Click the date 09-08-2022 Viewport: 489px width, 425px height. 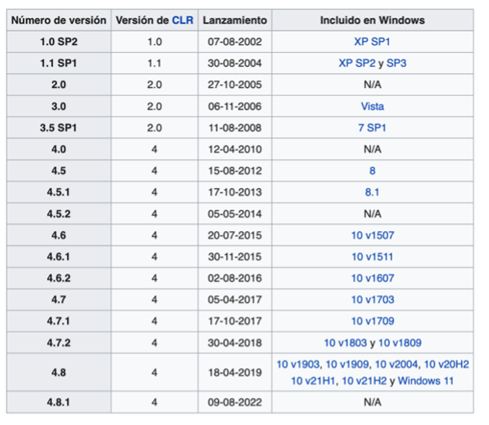pos(235,402)
